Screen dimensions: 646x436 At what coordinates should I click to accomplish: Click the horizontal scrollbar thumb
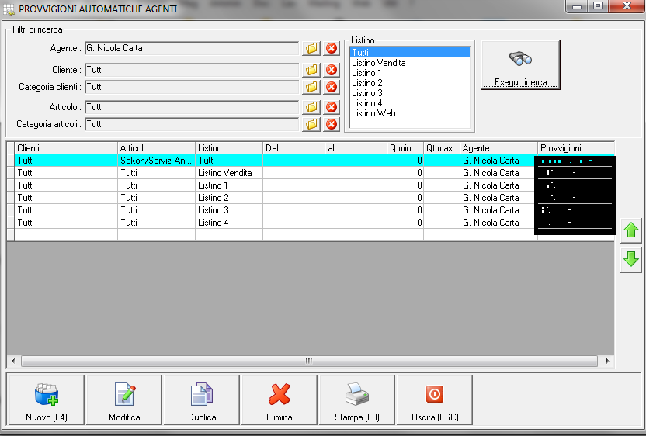[x=309, y=361]
